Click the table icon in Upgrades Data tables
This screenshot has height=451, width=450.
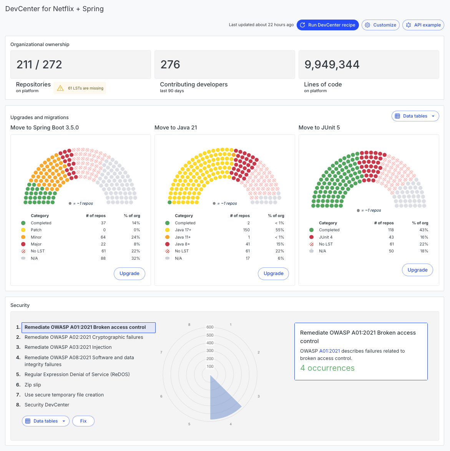(x=398, y=116)
